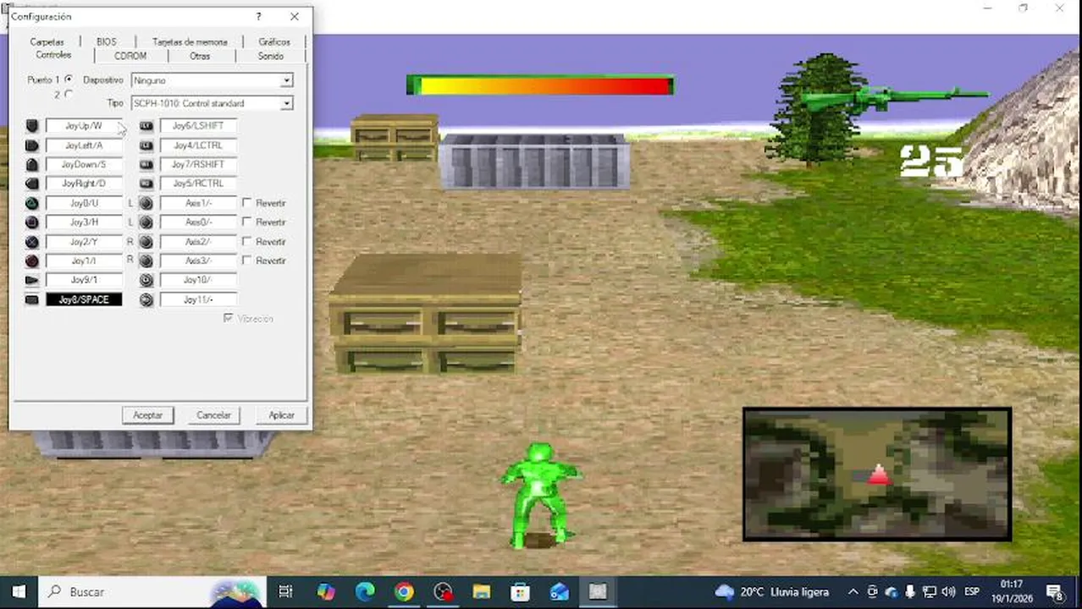Select the Otras tab

point(200,56)
